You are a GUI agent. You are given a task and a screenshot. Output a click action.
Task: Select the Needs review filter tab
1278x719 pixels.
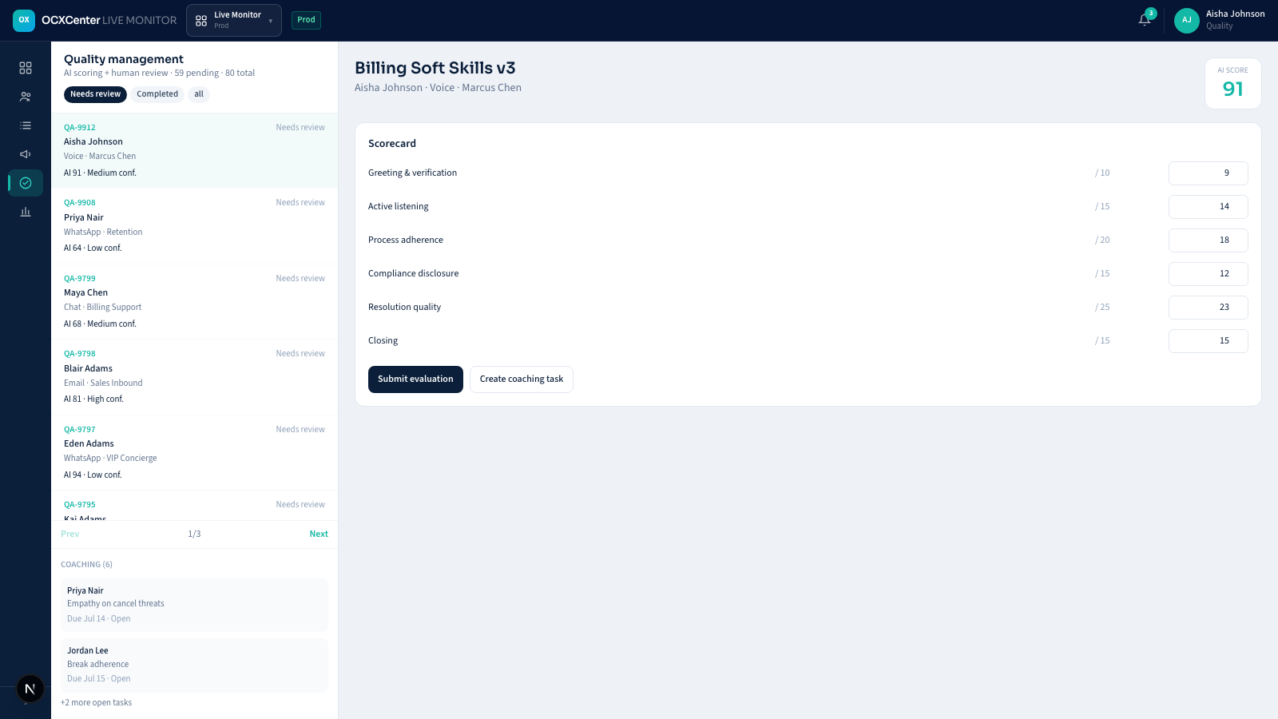coord(95,94)
